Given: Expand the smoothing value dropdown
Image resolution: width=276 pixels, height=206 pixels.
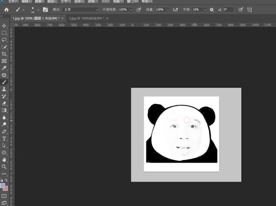Looking at the screenshot, I should 205,10.
